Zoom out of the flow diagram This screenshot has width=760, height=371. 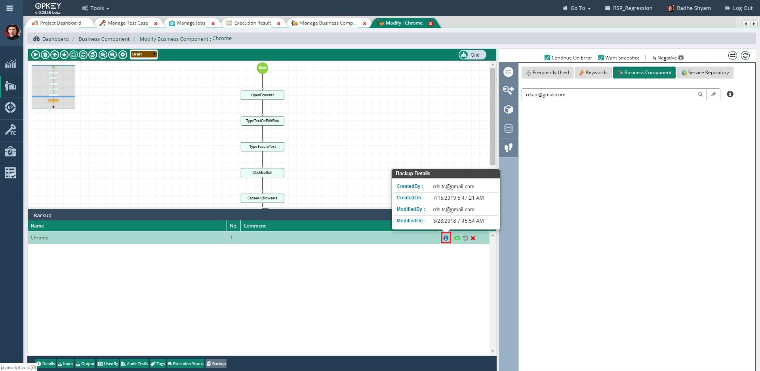click(112, 55)
